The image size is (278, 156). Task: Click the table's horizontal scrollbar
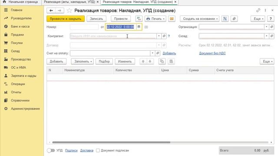click(x=111, y=142)
